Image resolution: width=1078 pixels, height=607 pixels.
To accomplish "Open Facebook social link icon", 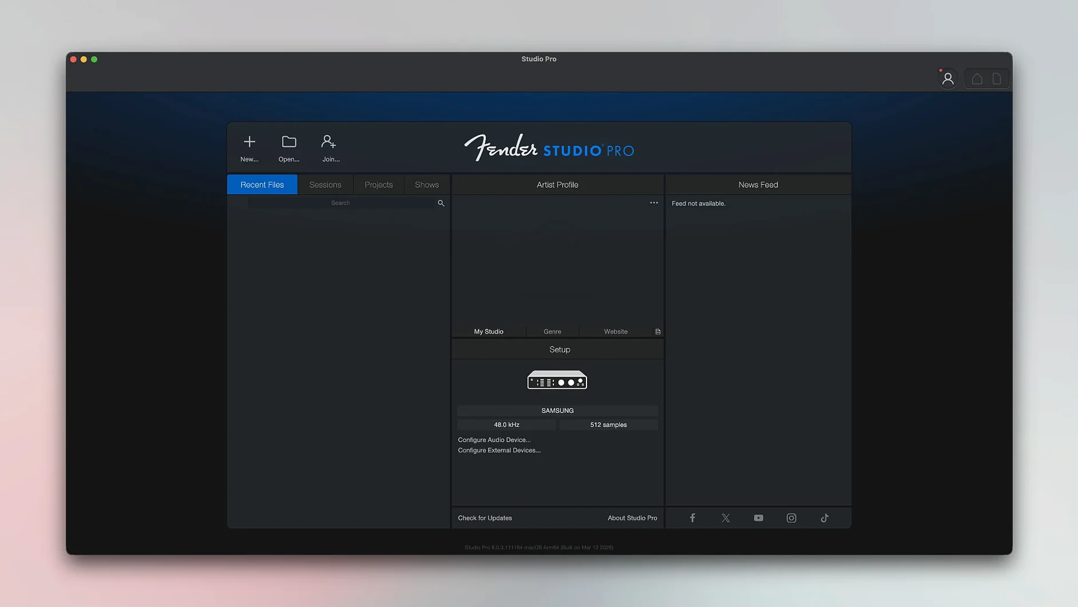I will tap(692, 518).
